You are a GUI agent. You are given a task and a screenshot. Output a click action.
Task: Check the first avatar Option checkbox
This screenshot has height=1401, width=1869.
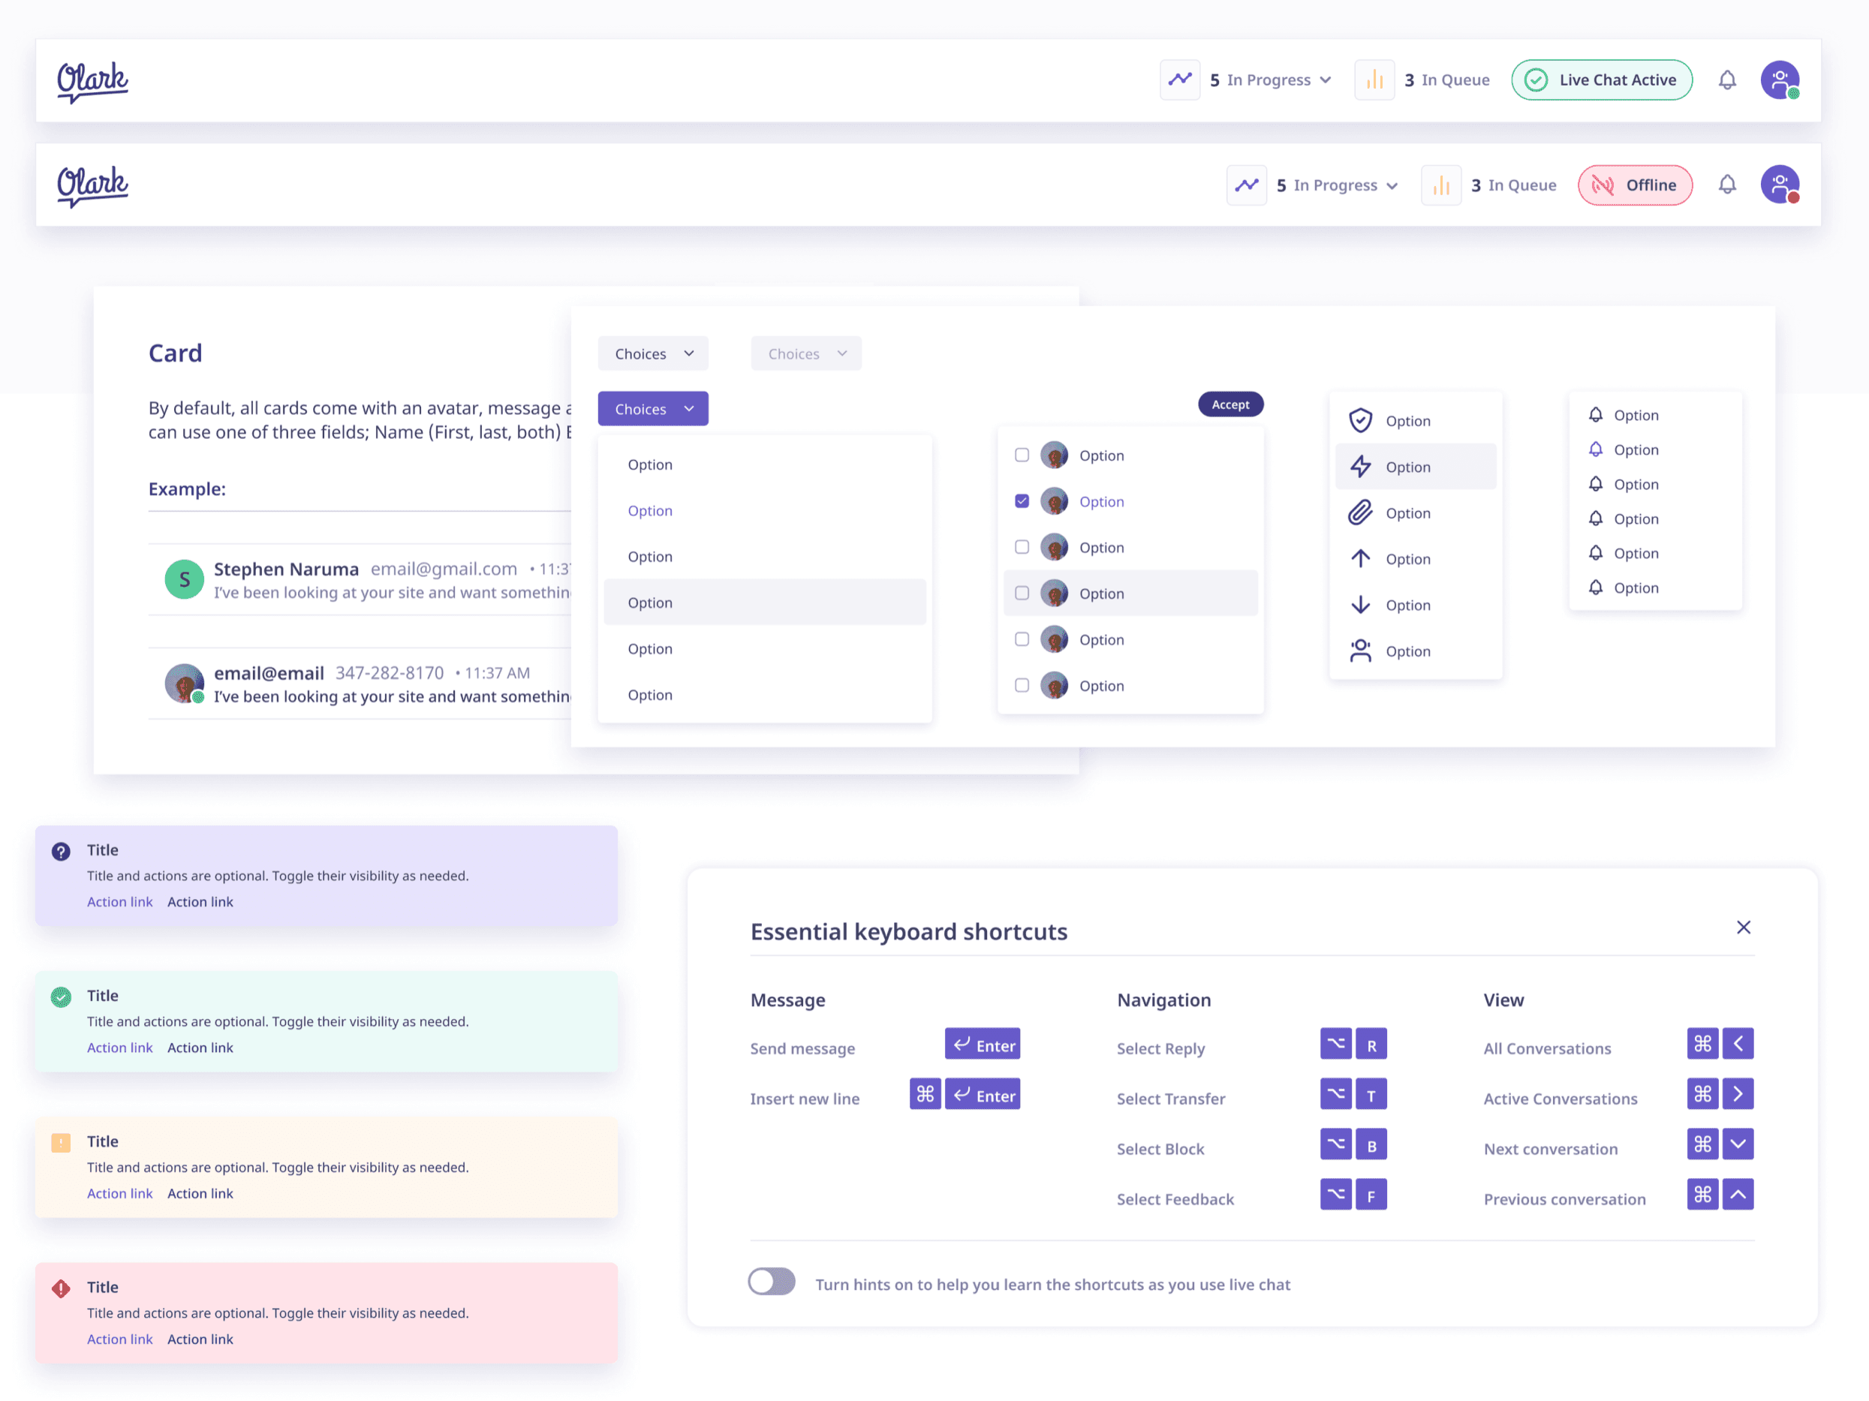(1022, 454)
